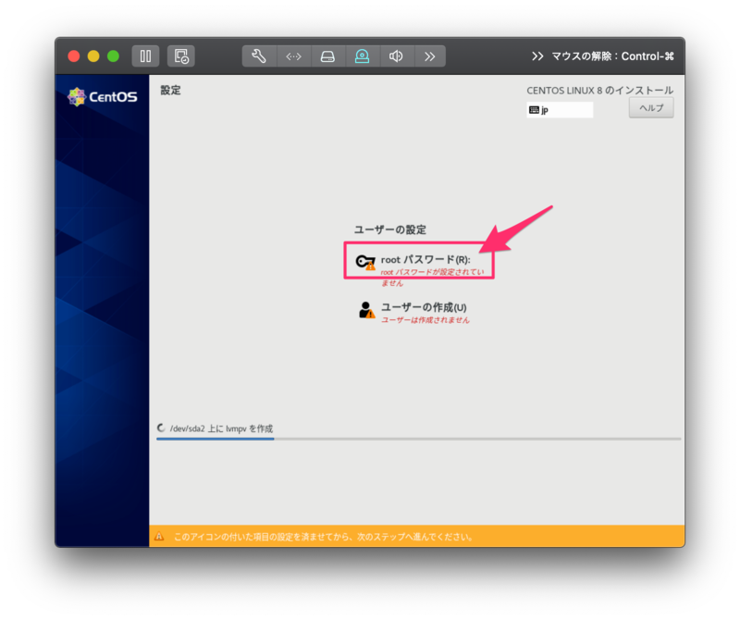
Task: Expand the chevrons beside マウスの解除
Action: pyautogui.click(x=537, y=56)
